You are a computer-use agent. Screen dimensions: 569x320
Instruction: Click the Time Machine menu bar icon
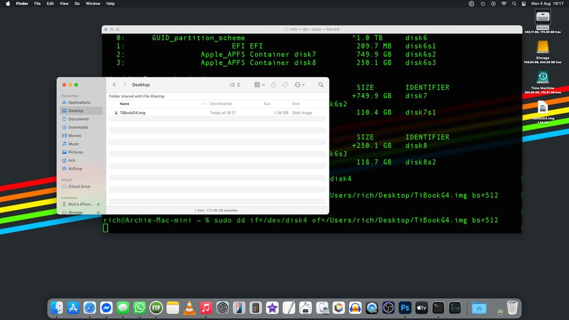(x=483, y=3)
